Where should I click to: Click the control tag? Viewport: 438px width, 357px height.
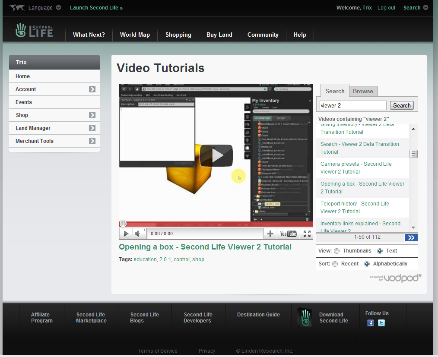click(x=181, y=259)
